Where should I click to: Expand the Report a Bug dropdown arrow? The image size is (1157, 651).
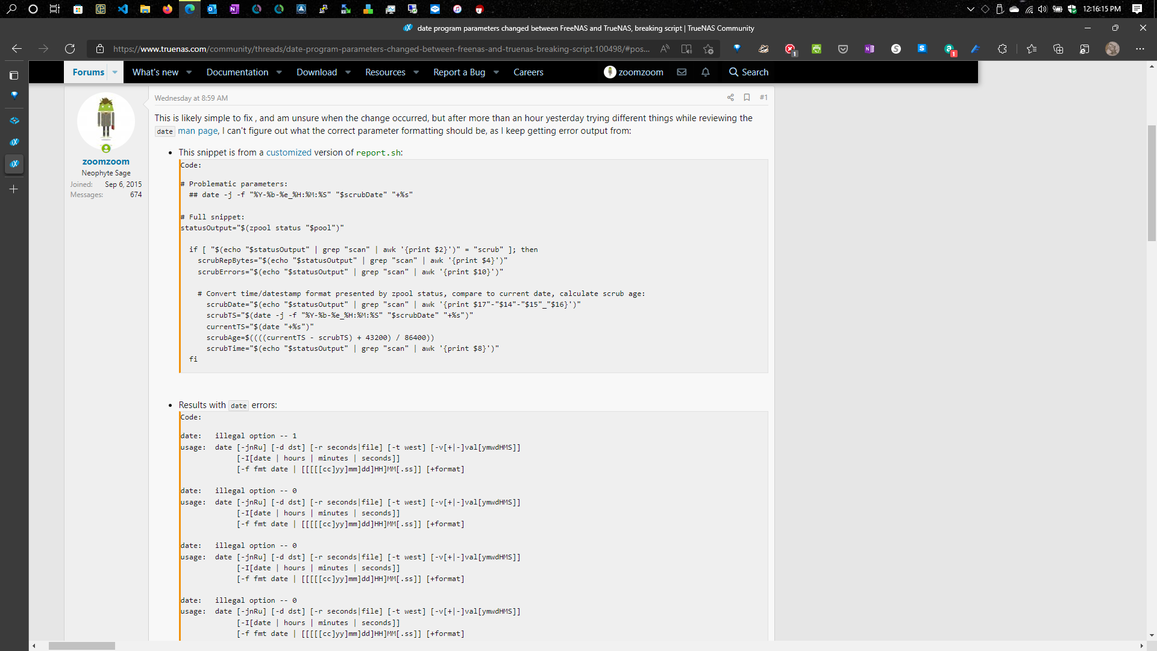496,72
